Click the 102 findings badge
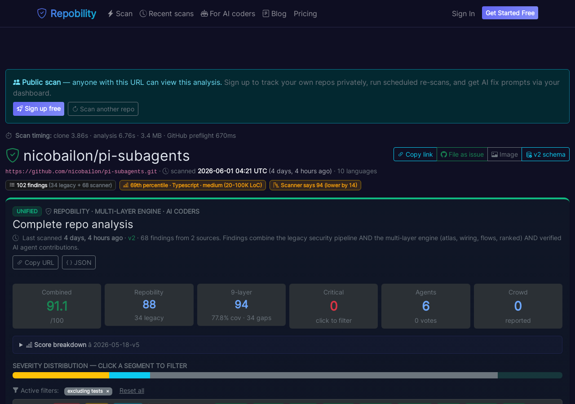This screenshot has height=404, width=575. coord(61,185)
